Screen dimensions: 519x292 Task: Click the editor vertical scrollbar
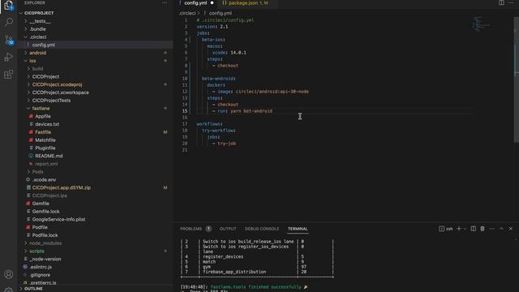[x=517, y=79]
